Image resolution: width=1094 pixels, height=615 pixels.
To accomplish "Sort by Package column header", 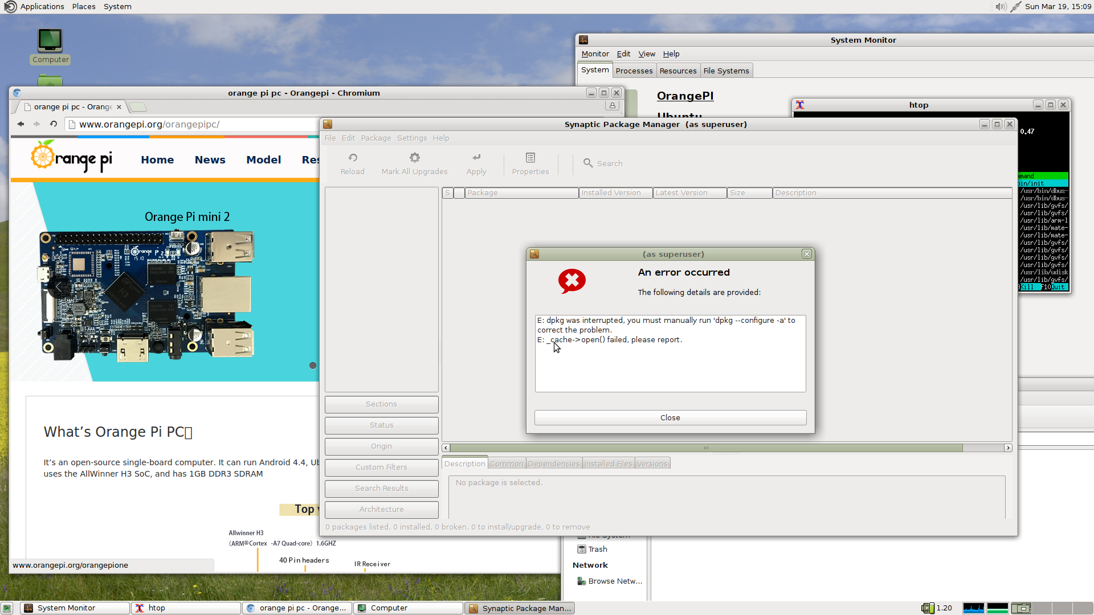I will pos(521,193).
